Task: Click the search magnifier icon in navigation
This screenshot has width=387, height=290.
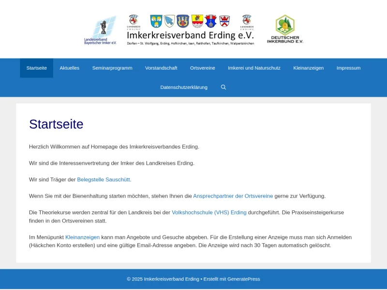Action: coord(223,87)
